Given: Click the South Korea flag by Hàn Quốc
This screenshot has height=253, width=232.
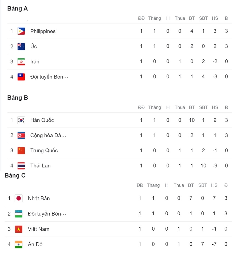Looking at the screenshot, I should (21, 120).
